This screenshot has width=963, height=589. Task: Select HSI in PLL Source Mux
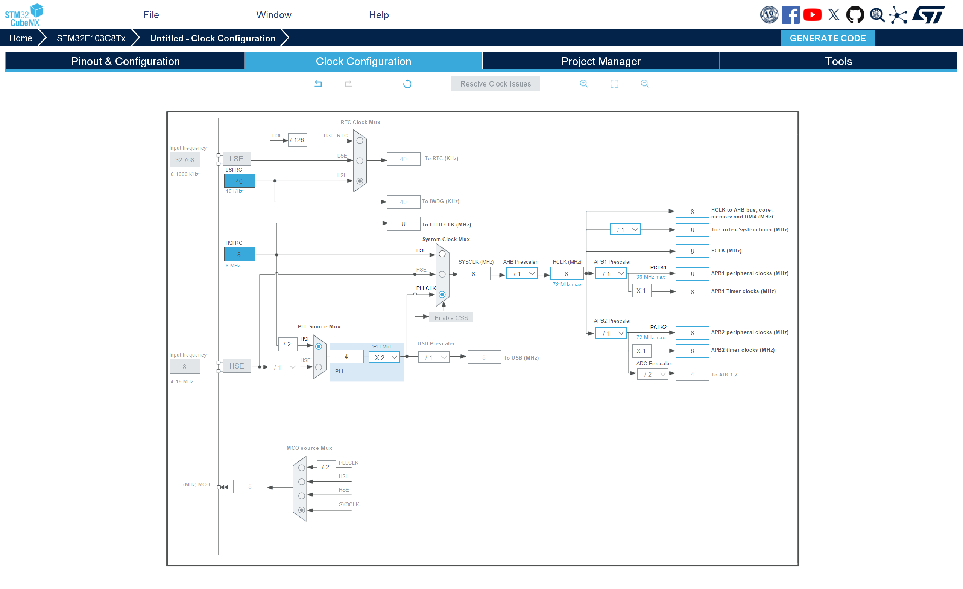[x=319, y=347]
